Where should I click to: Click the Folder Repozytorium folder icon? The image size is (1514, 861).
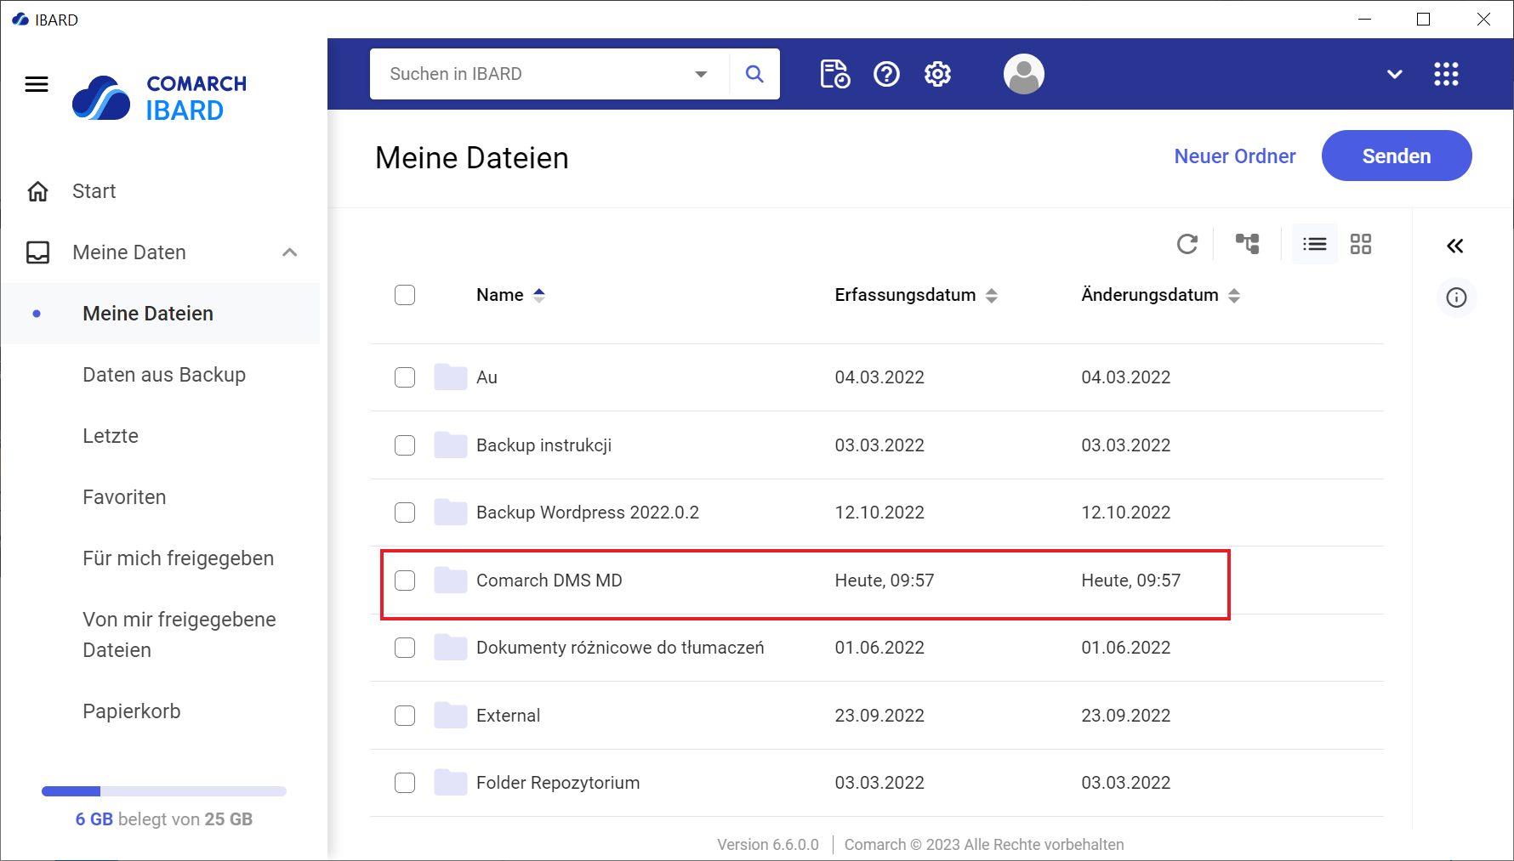(451, 783)
